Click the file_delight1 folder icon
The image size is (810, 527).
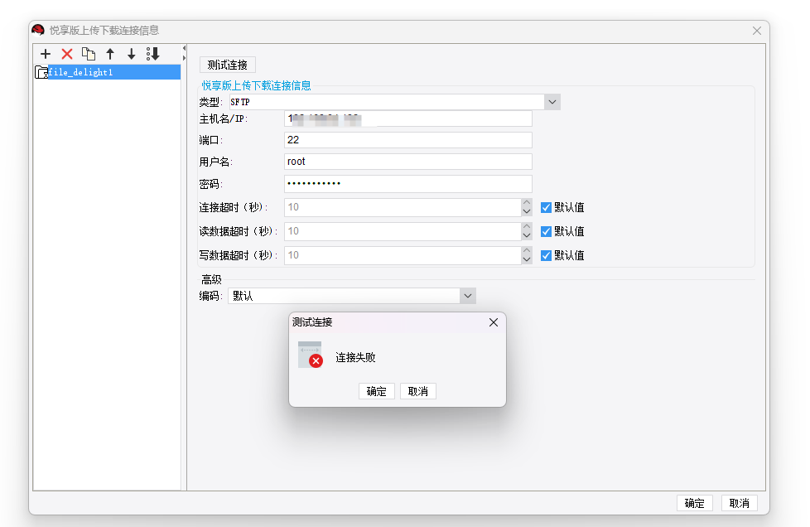41,72
